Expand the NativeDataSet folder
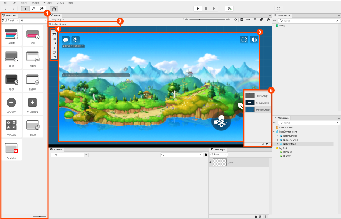Viewport: 341px width, 219px height. click(278, 140)
